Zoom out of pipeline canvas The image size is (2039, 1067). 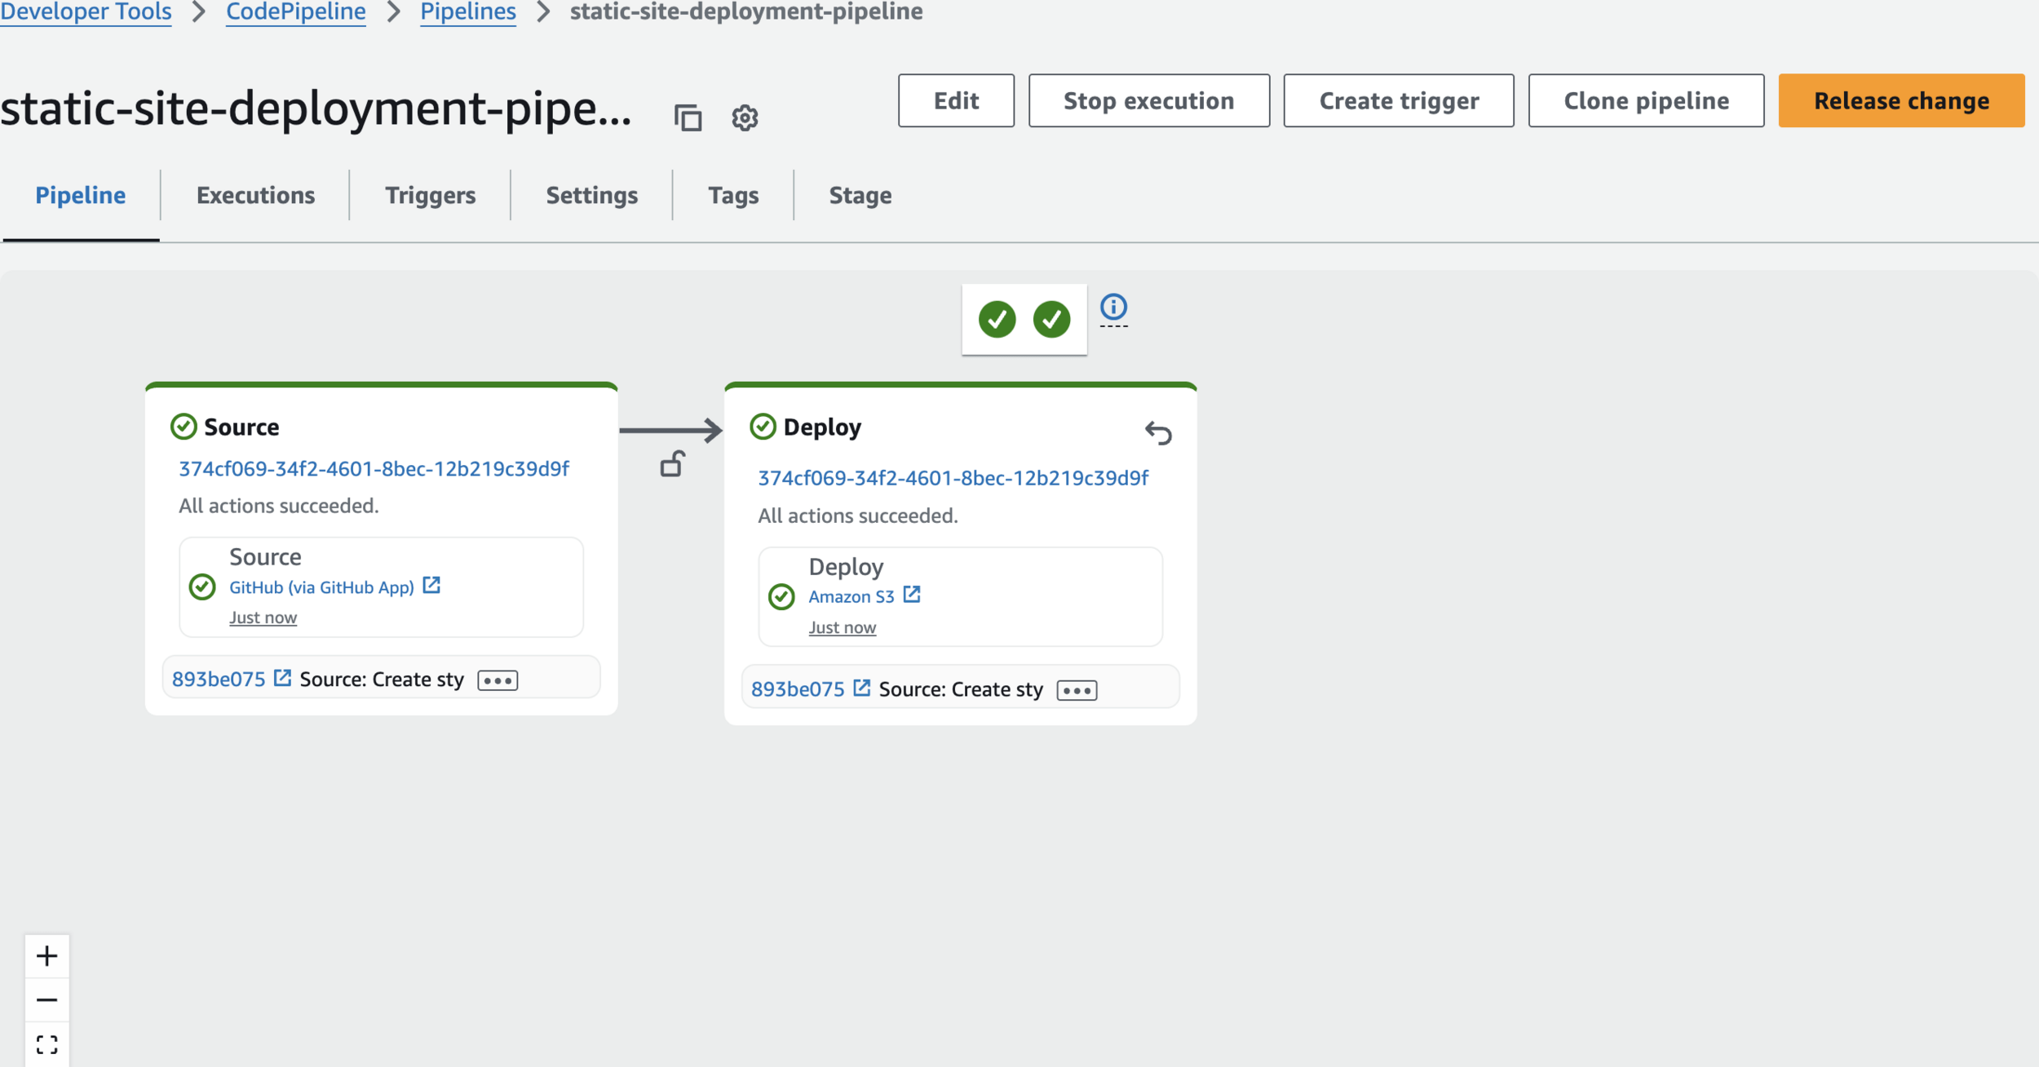pos(47,1000)
